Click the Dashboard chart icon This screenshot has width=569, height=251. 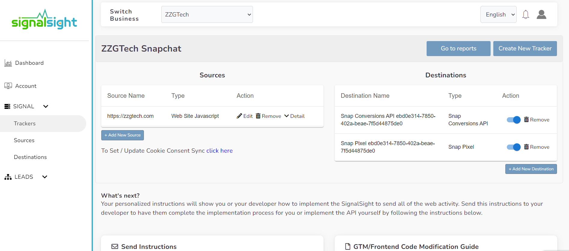tap(8, 63)
